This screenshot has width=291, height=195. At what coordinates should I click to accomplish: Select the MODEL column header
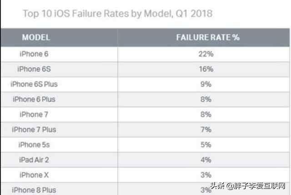[36, 37]
